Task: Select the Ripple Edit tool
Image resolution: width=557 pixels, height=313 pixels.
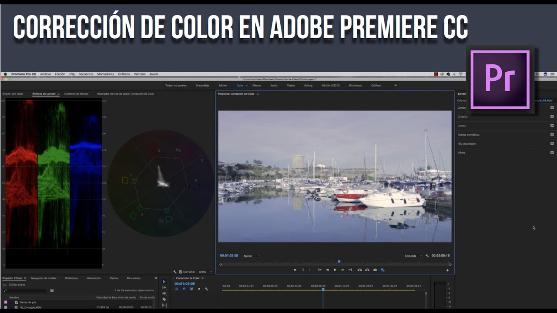Action: (x=164, y=293)
